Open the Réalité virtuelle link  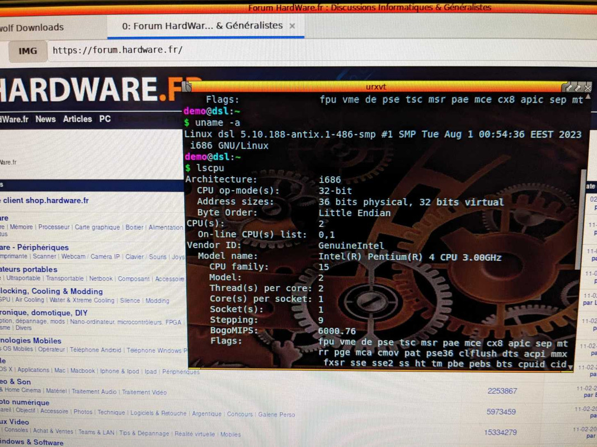click(x=195, y=434)
